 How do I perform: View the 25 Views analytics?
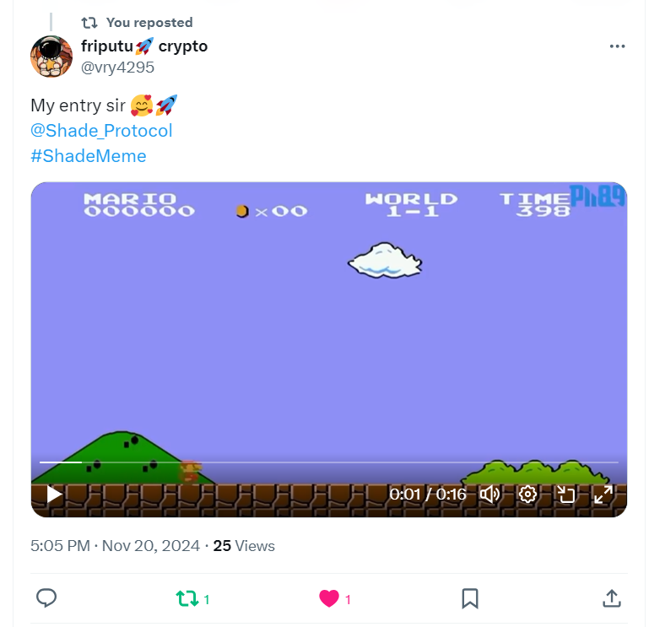tap(244, 545)
